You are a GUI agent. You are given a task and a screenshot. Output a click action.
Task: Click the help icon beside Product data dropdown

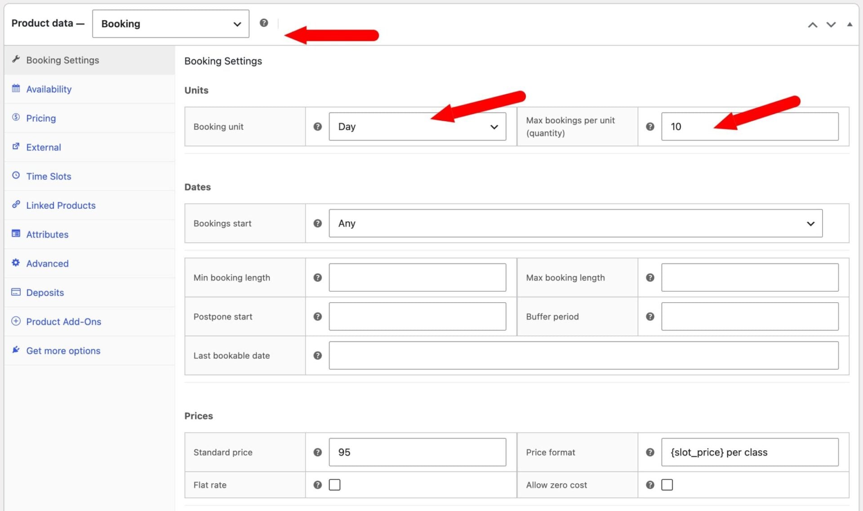point(264,22)
